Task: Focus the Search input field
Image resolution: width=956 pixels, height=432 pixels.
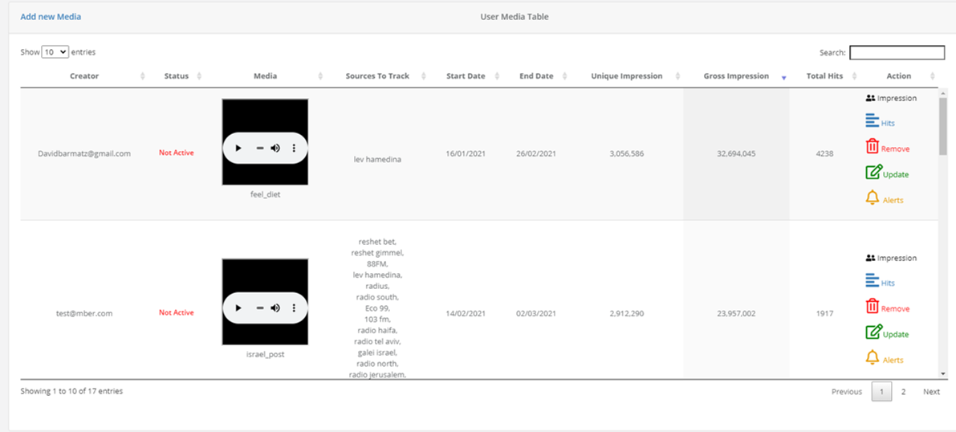Action: pyautogui.click(x=897, y=52)
